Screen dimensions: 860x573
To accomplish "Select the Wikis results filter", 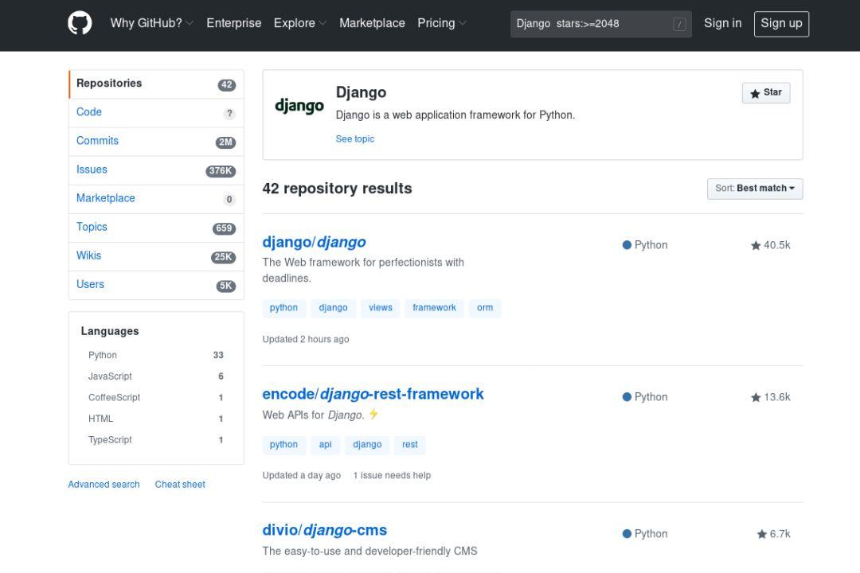I will click(x=156, y=256).
